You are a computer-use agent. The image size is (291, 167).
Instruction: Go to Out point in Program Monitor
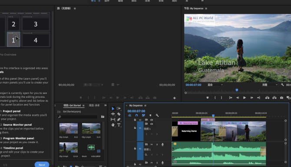coord(258,97)
